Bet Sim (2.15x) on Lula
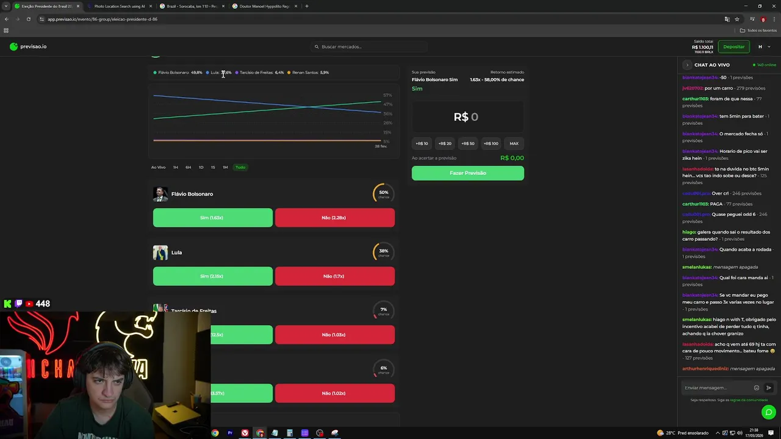Viewport: 781px width, 439px height. tap(212, 276)
